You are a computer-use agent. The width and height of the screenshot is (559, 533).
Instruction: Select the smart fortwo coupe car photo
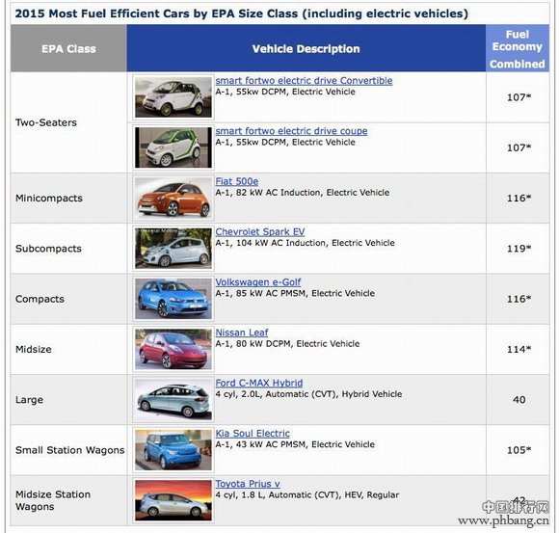coord(173,147)
